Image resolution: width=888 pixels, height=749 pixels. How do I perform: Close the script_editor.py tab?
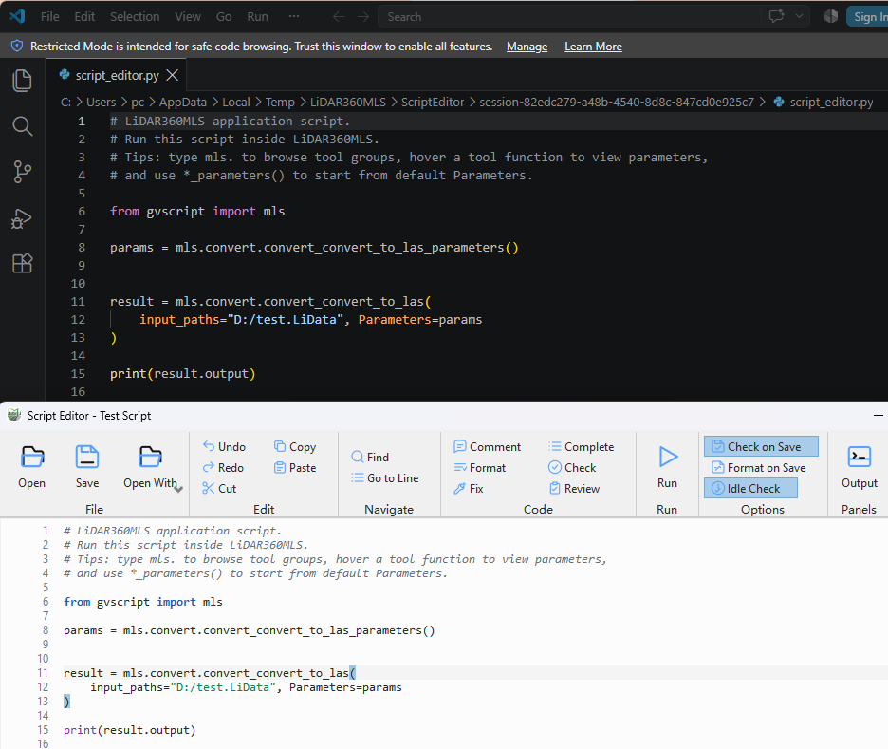[172, 75]
